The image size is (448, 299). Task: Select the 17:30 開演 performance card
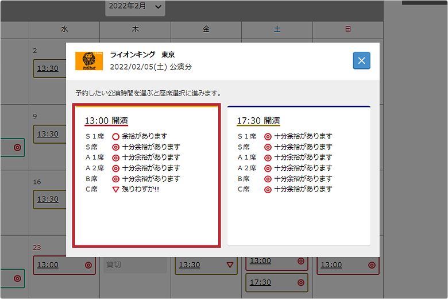point(299,175)
